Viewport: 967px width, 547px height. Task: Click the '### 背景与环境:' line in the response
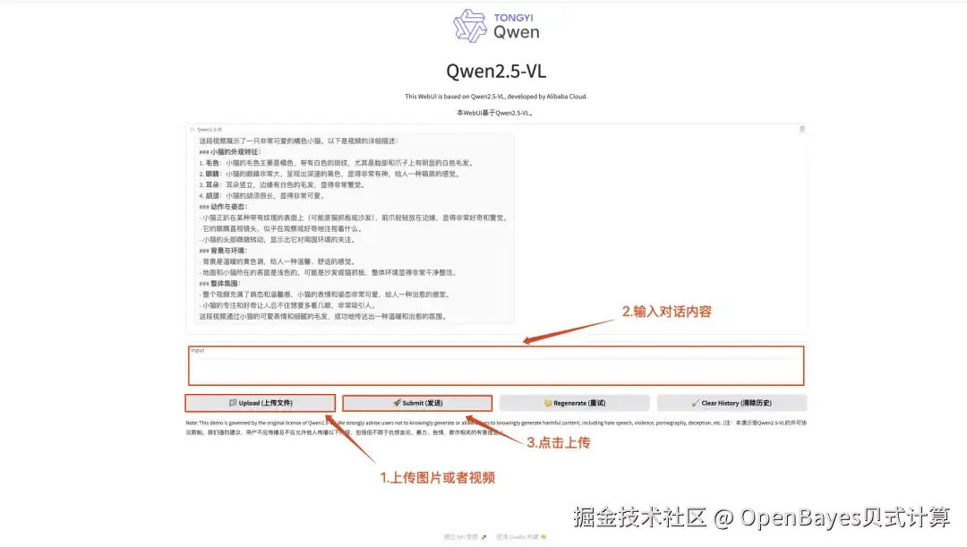click(223, 251)
